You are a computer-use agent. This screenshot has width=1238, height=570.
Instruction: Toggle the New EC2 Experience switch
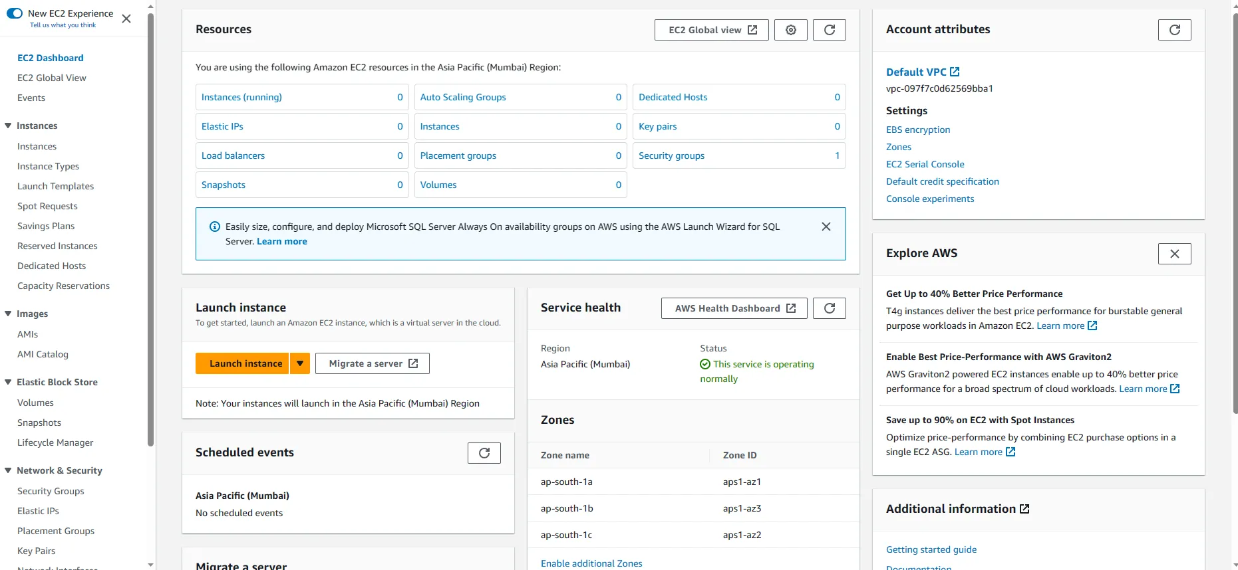(x=15, y=13)
